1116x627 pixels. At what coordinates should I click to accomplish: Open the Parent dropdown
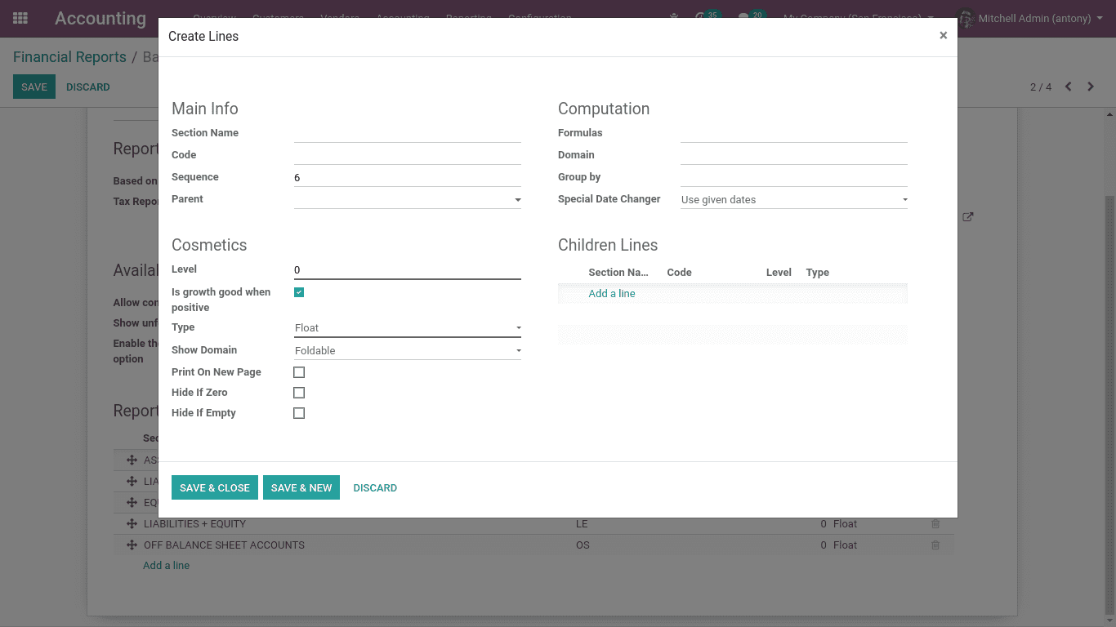tap(408, 199)
